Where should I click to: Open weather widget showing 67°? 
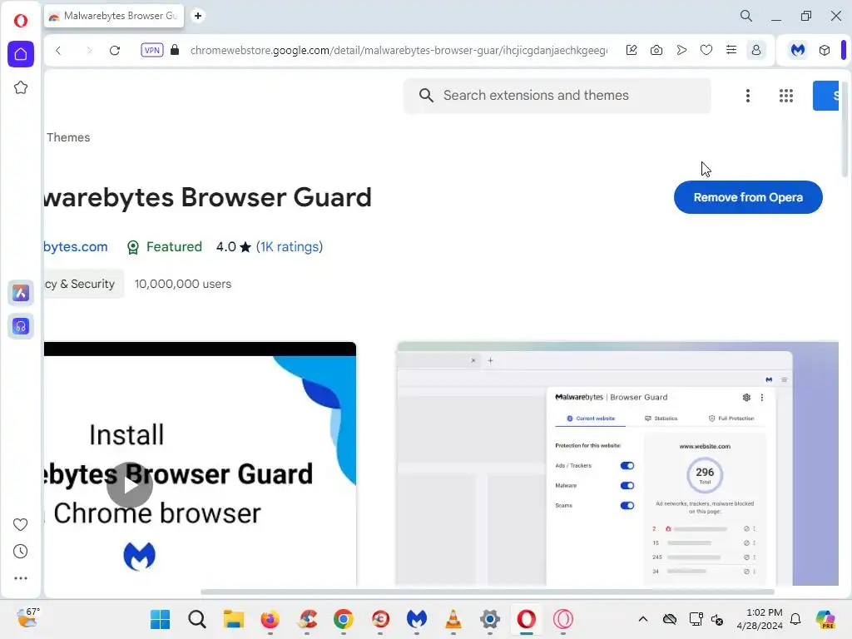[27, 618]
